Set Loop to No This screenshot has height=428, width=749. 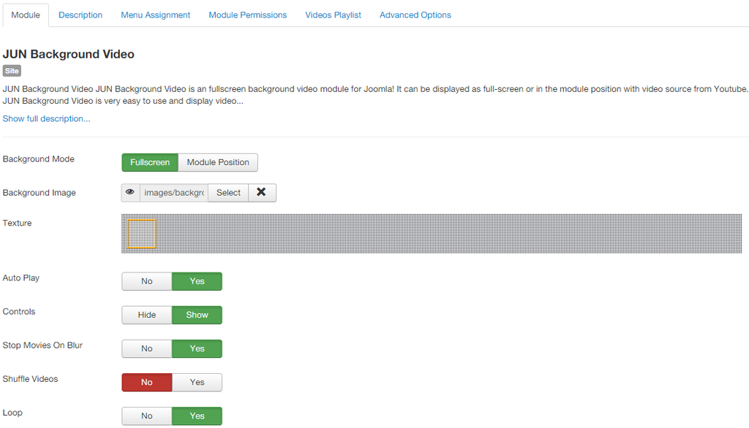coord(146,416)
